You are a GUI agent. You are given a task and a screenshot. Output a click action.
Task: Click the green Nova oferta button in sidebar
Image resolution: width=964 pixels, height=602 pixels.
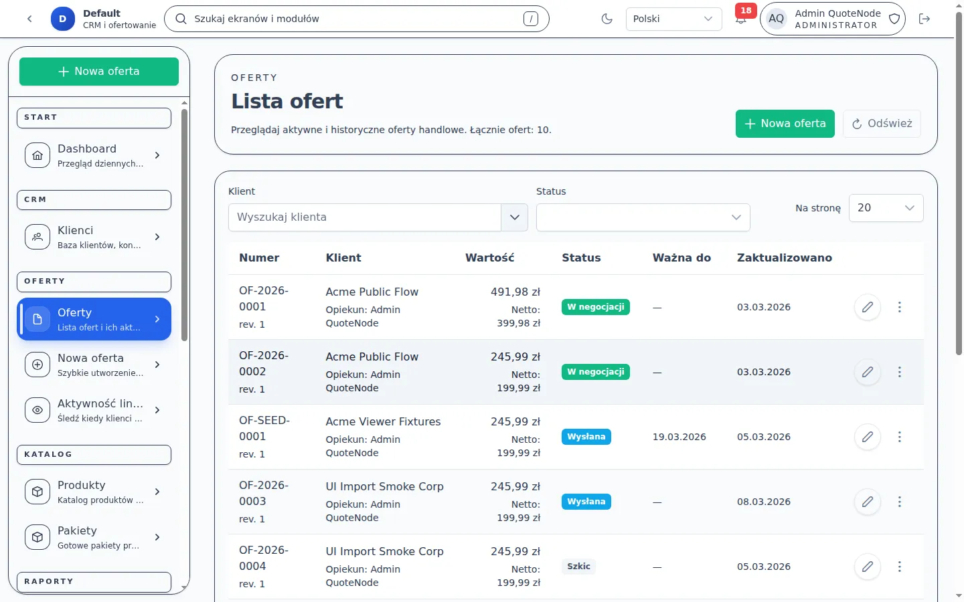[x=99, y=72]
